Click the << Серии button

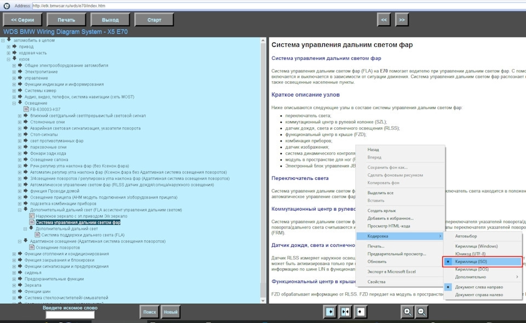tap(22, 20)
